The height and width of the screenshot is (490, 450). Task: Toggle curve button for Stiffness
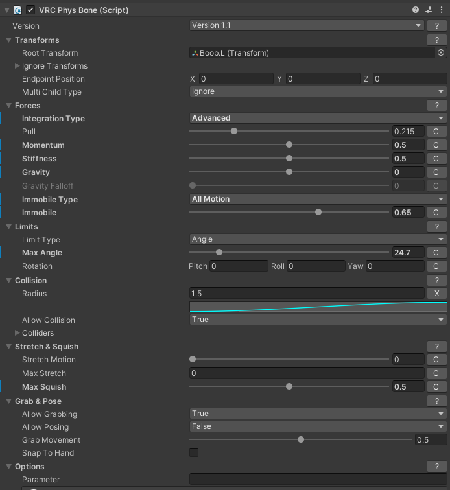436,159
